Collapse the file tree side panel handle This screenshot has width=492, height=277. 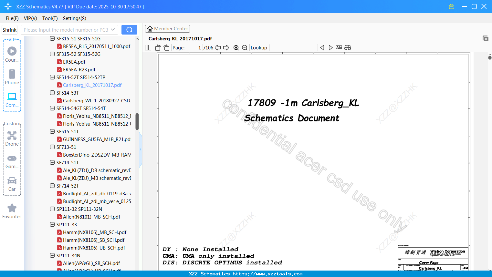pos(141,149)
